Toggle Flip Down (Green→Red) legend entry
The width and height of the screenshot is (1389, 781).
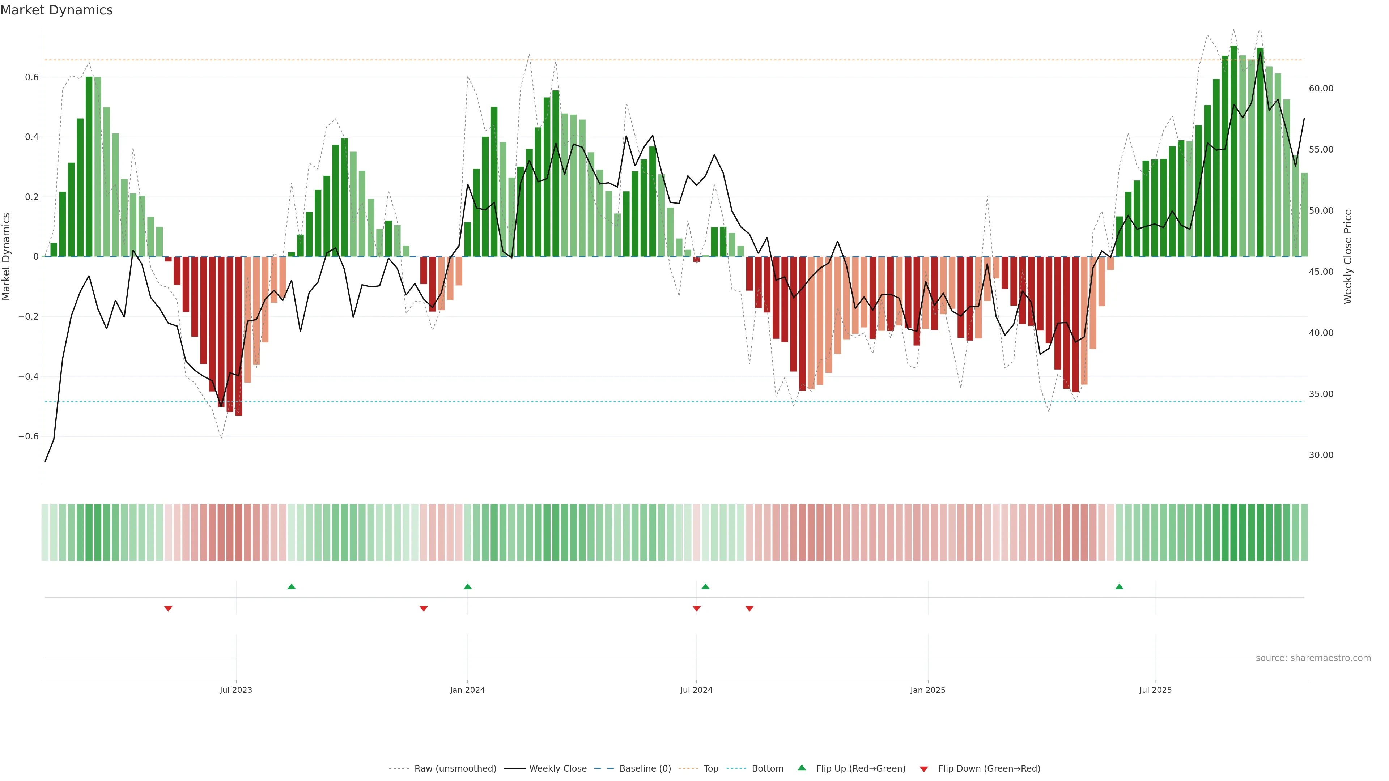pos(989,769)
